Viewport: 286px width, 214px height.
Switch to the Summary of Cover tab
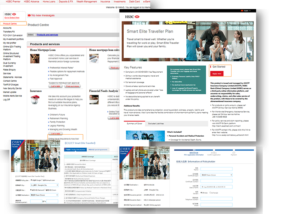(x=134, y=124)
